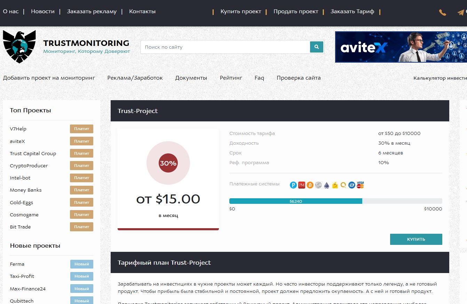The height and width of the screenshot is (304, 467).
Task: Open the Telegram paper plane icon
Action: click(460, 13)
